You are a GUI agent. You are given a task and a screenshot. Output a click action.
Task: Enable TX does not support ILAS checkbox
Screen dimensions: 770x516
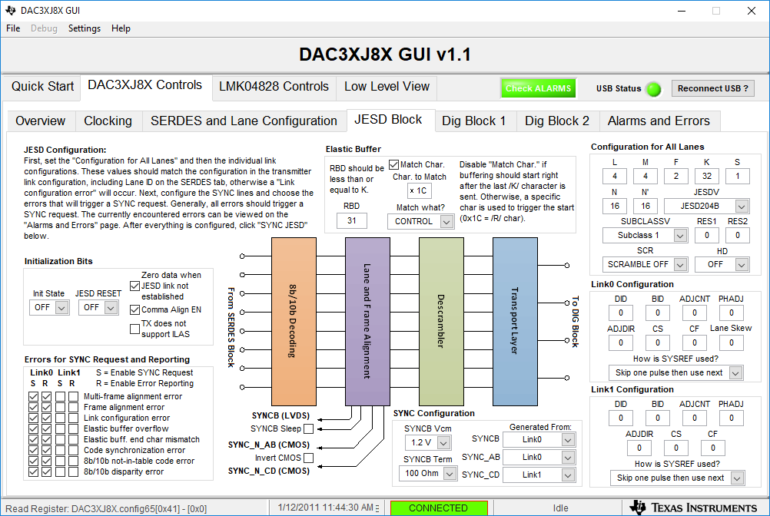(134, 329)
